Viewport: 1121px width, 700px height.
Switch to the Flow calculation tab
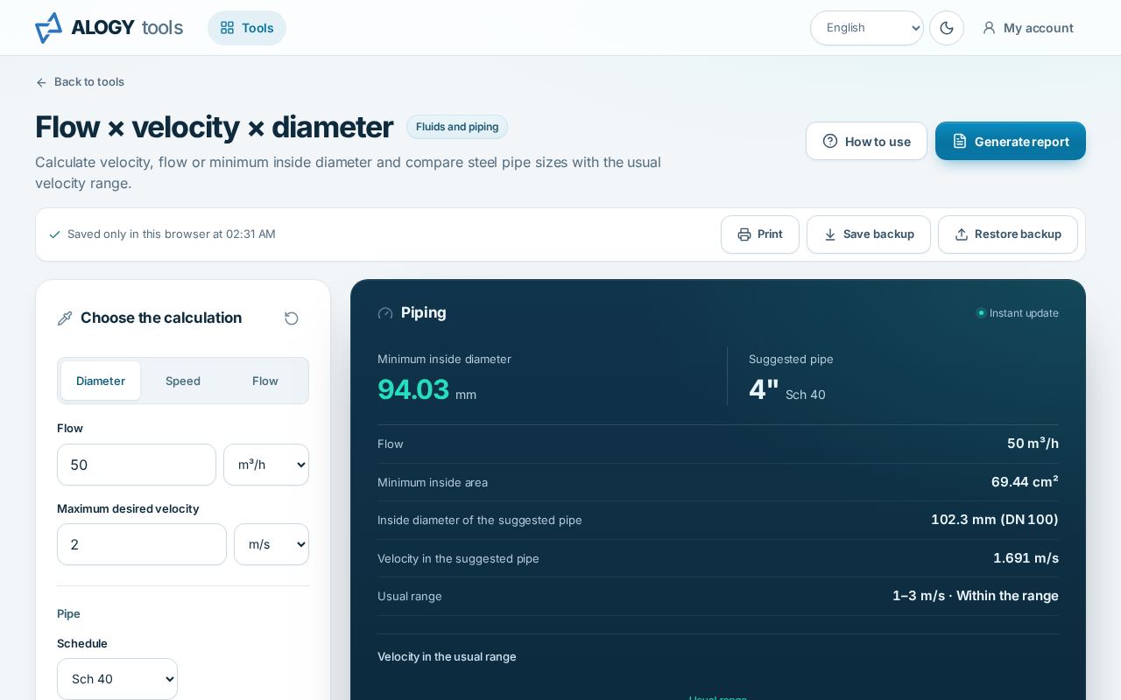[x=265, y=381]
